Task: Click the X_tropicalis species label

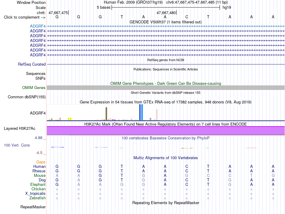Action: coord(35,194)
